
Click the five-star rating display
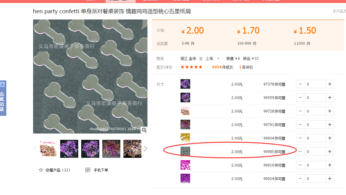coord(191,67)
